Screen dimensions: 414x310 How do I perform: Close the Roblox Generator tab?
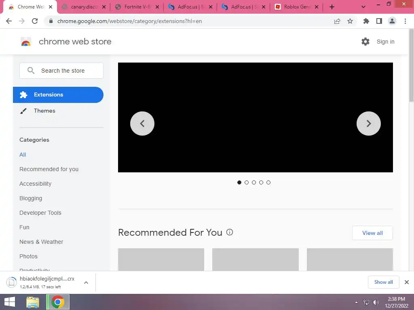(317, 7)
